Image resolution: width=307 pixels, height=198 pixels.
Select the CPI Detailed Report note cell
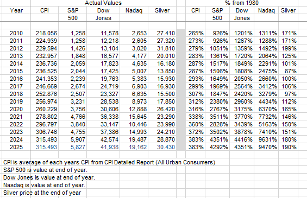click(109, 162)
